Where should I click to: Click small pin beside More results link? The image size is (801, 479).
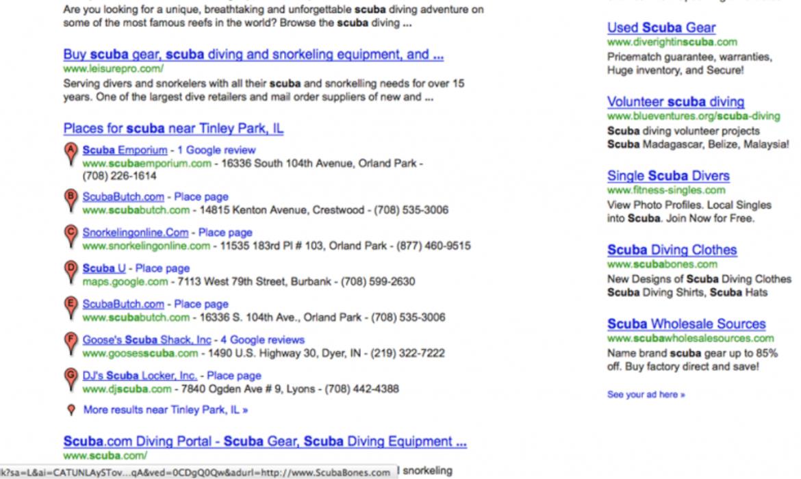[x=70, y=411]
